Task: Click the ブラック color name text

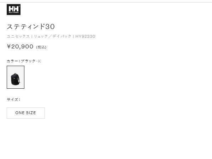Action: pyautogui.click(x=28, y=61)
